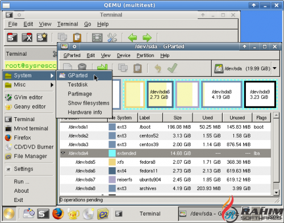Click the Close tab icon in Terminal toolbar

[x=27, y=38]
